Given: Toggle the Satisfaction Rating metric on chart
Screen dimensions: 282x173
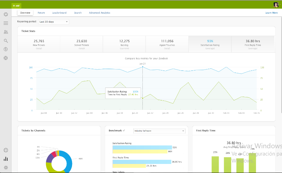Looking at the screenshot, I should pos(210,44).
